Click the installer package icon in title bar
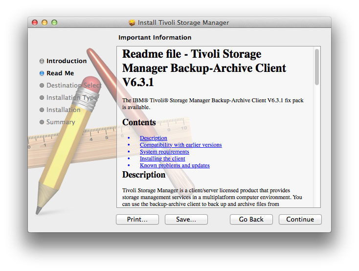 pyautogui.click(x=132, y=23)
